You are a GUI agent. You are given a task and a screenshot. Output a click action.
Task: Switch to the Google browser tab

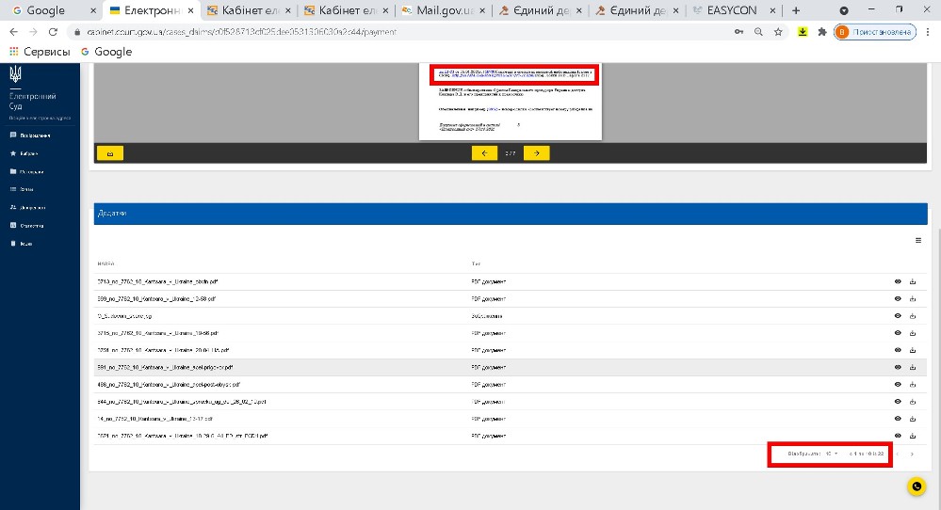pyautogui.click(x=54, y=10)
